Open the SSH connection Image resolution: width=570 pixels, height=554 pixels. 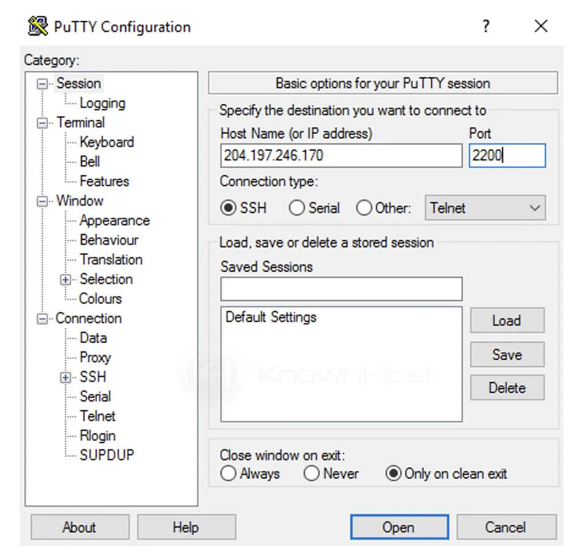(399, 527)
